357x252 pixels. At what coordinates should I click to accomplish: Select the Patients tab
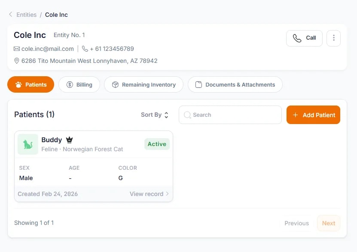(31, 84)
